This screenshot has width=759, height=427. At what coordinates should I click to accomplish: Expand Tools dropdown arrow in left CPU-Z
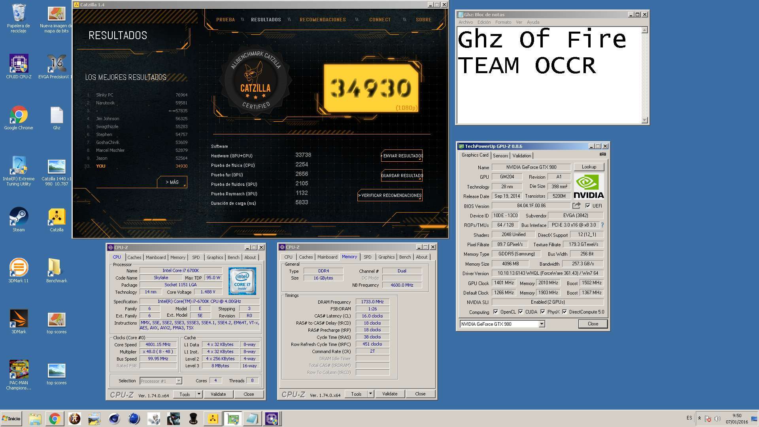tap(199, 394)
